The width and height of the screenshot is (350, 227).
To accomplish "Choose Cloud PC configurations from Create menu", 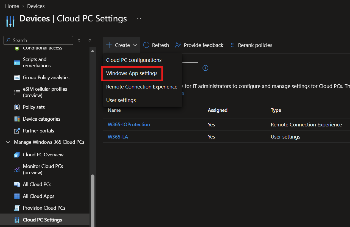I will click(134, 60).
